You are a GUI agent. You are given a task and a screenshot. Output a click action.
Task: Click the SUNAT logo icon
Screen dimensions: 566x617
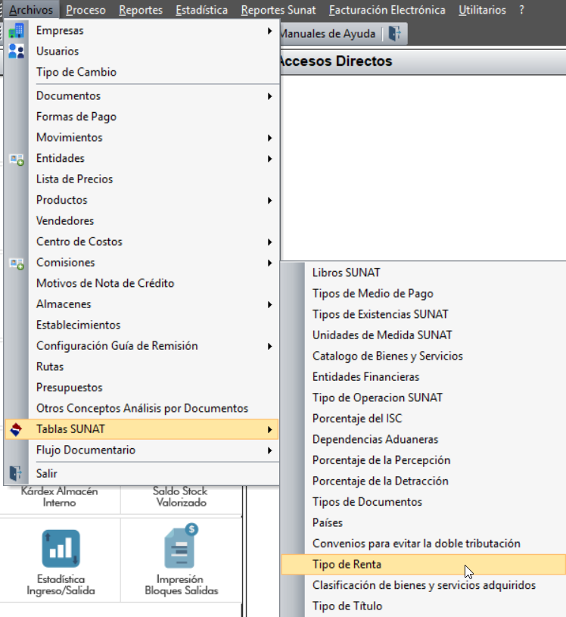click(16, 429)
